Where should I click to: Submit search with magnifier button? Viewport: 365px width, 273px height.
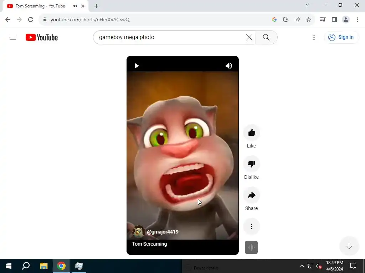[x=266, y=37]
